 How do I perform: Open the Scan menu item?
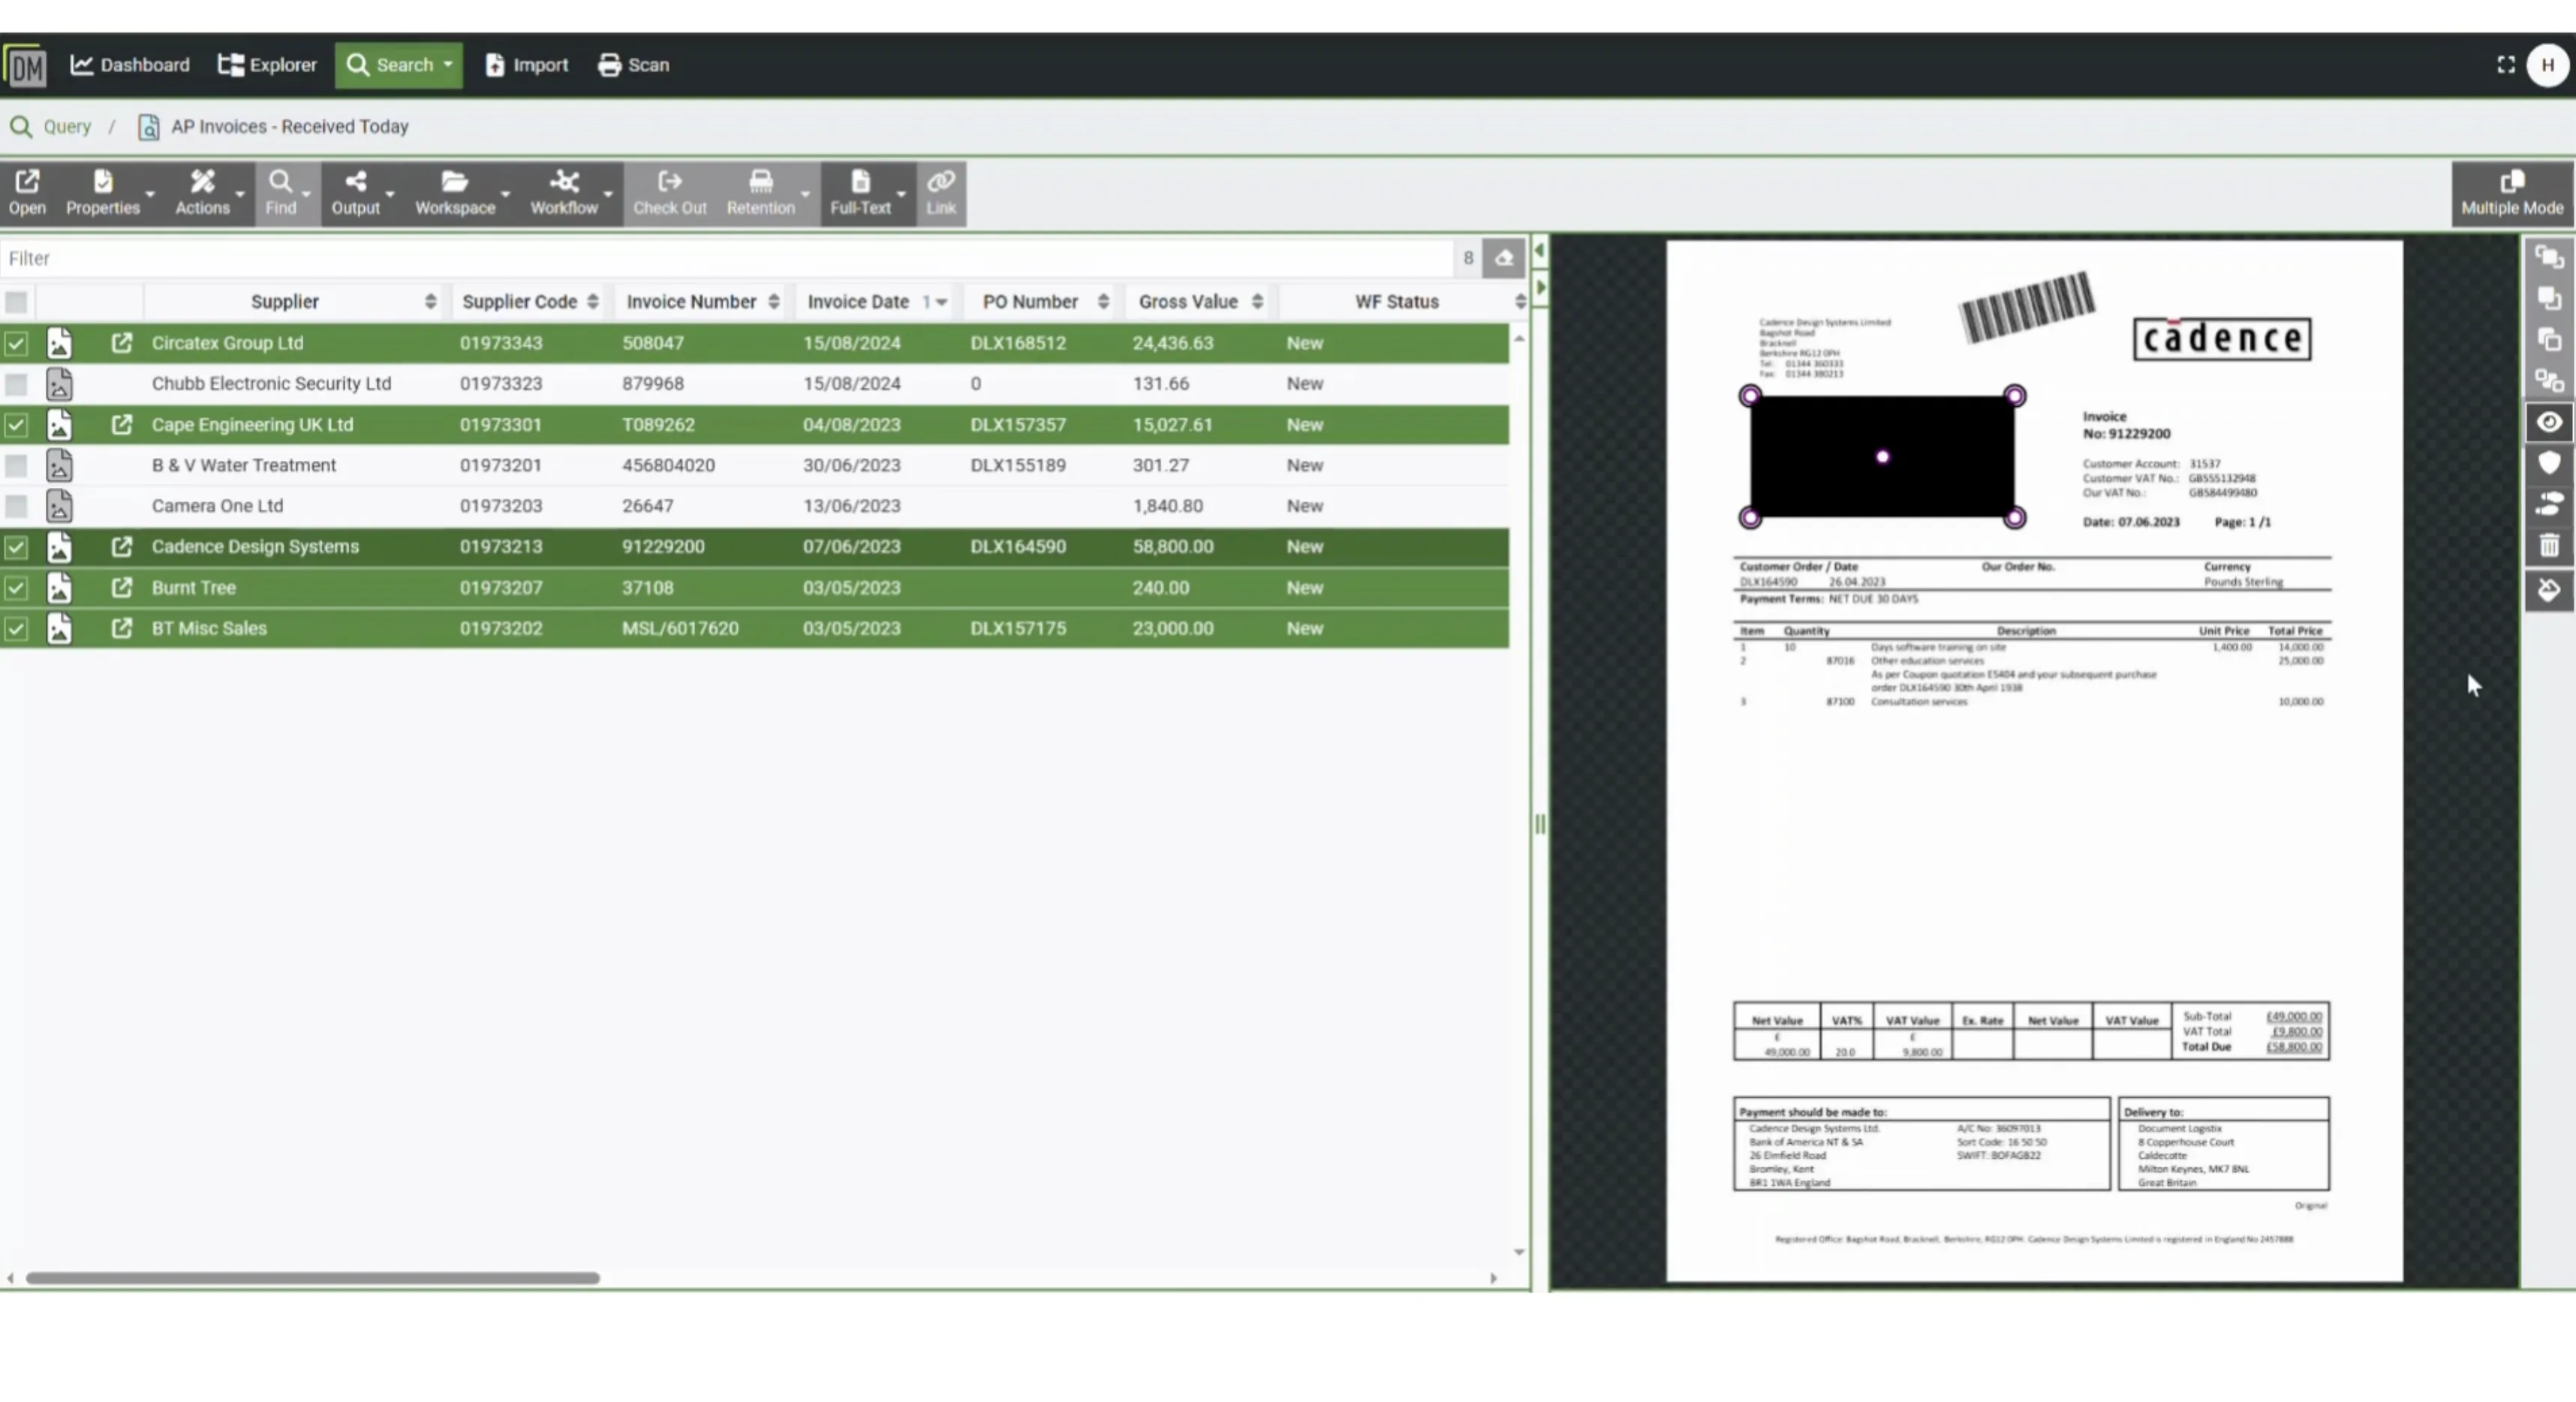634,65
